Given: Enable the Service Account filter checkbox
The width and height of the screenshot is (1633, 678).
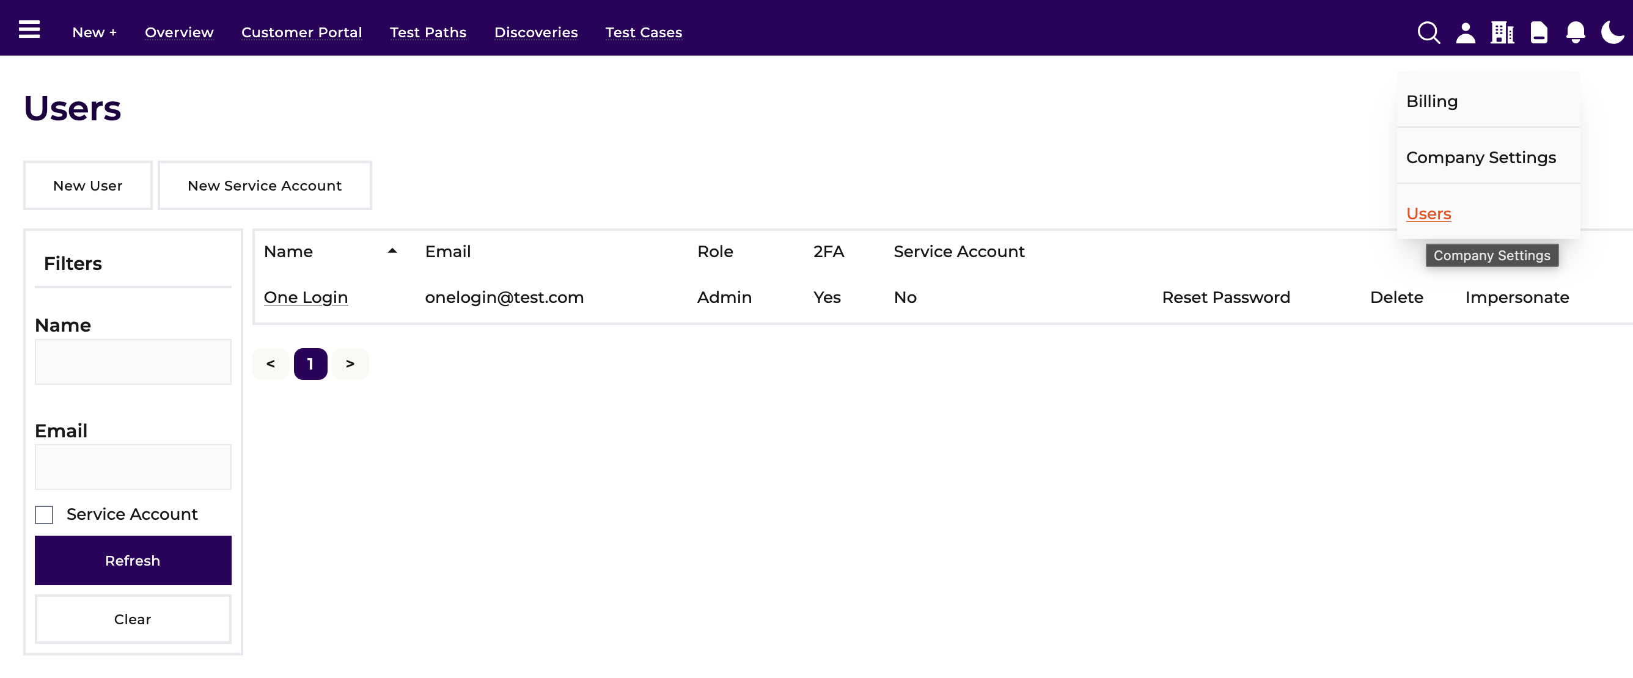Looking at the screenshot, I should click(x=44, y=514).
